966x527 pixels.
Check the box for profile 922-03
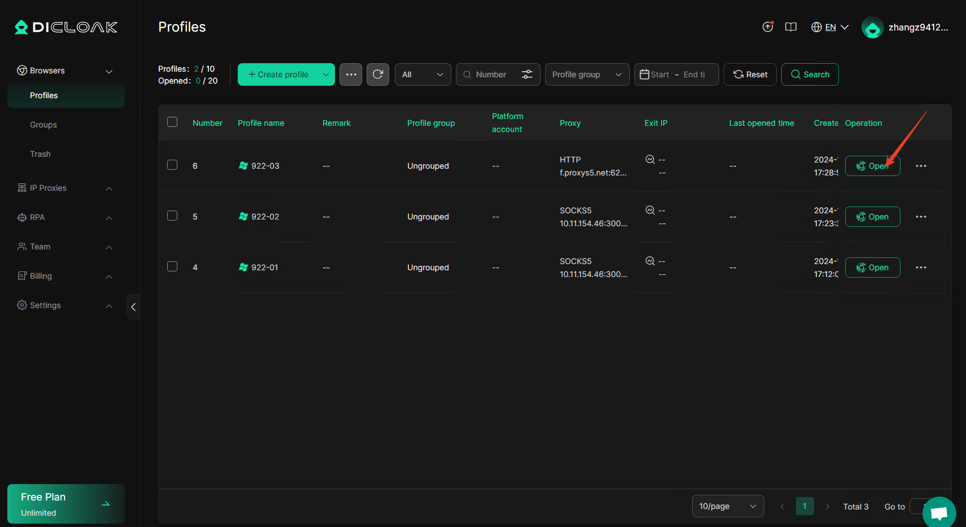tap(172, 165)
